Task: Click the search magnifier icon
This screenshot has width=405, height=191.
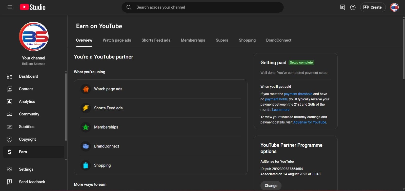Action: point(129,7)
